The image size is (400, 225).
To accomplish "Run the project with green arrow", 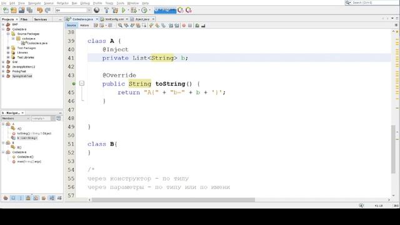I will coord(124,10).
